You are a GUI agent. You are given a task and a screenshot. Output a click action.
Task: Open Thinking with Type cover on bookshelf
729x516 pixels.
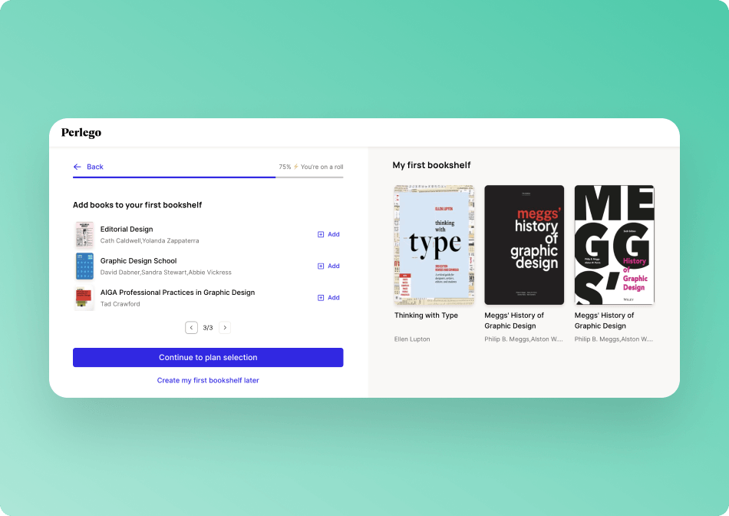[x=434, y=245]
